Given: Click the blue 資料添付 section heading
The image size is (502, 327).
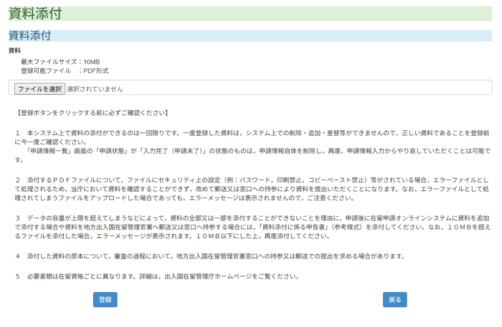Looking at the screenshot, I should point(30,36).
